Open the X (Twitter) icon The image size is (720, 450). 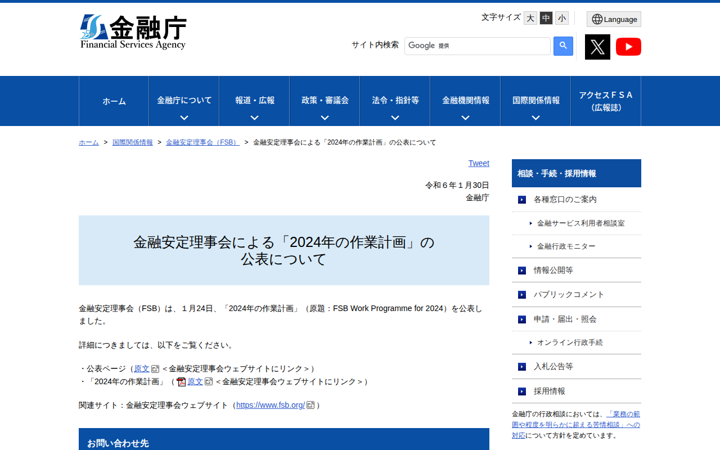point(597,47)
